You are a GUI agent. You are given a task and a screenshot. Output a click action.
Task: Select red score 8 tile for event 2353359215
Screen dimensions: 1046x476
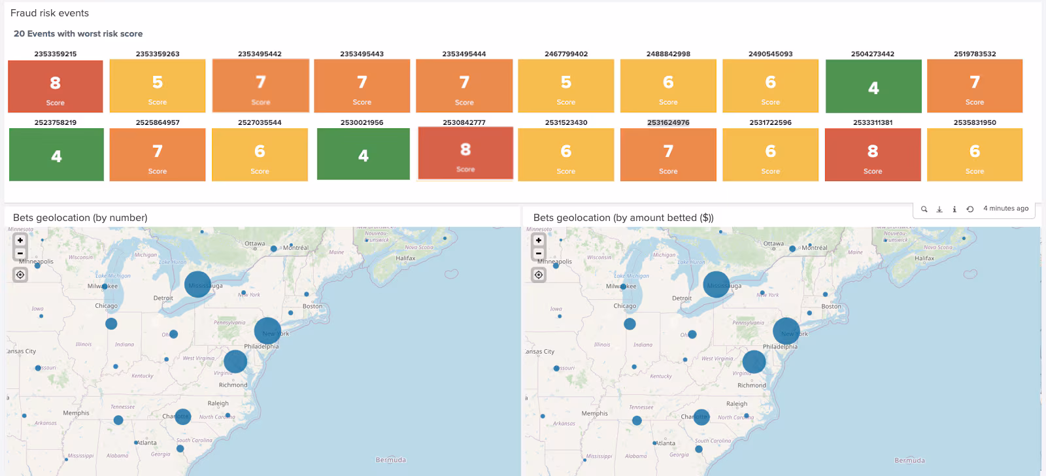(x=56, y=86)
